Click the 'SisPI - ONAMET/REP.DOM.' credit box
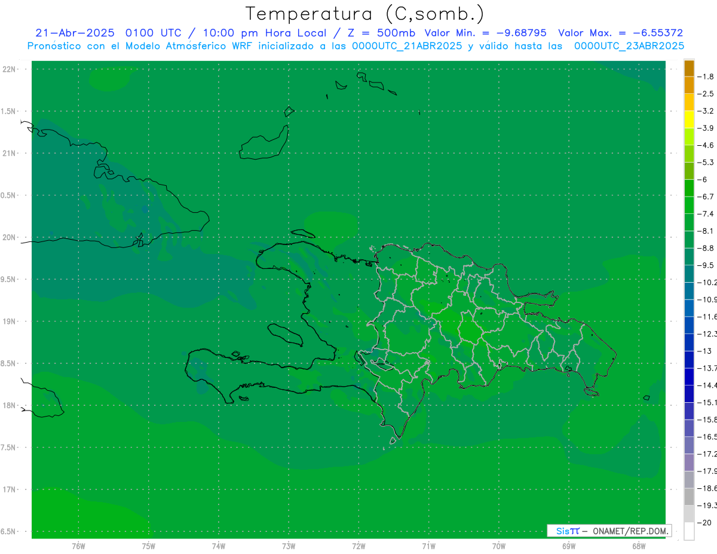 tap(609, 531)
